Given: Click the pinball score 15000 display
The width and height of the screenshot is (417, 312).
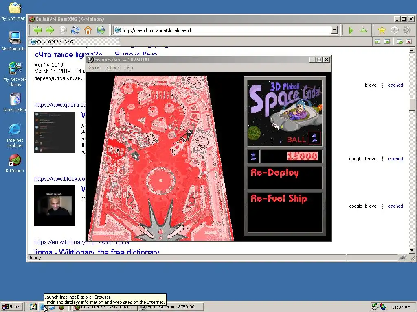Looking at the screenshot, I should click(x=302, y=156).
